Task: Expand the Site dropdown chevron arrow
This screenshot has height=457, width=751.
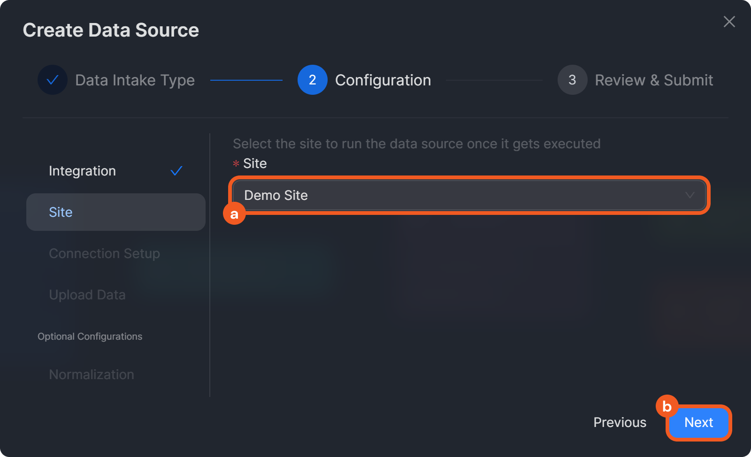Action: tap(690, 195)
